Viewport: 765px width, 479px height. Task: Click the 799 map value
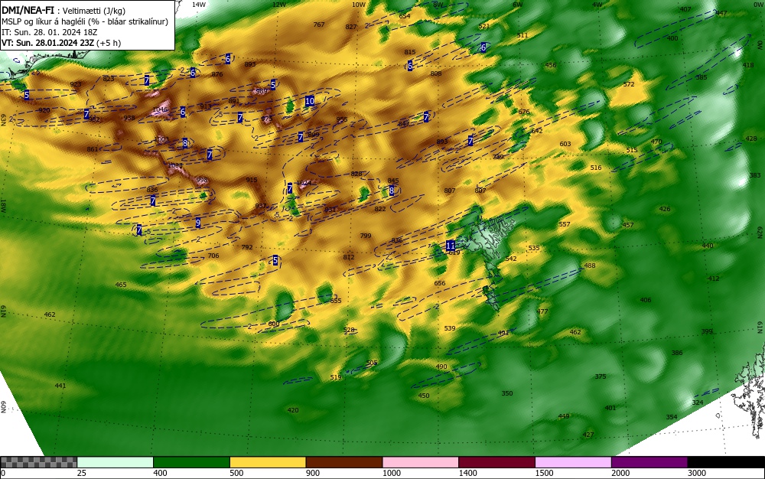pos(366,236)
